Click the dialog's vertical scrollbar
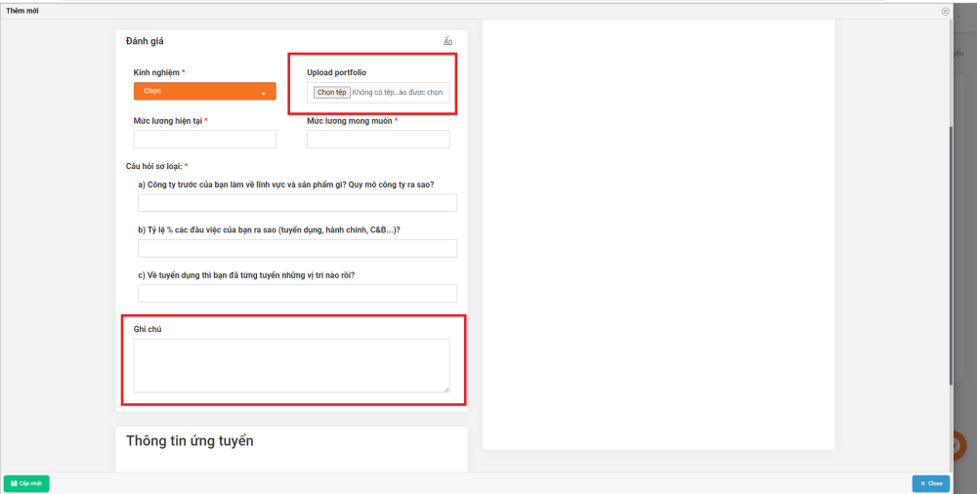Viewport: 977px width, 494px height. [x=952, y=254]
